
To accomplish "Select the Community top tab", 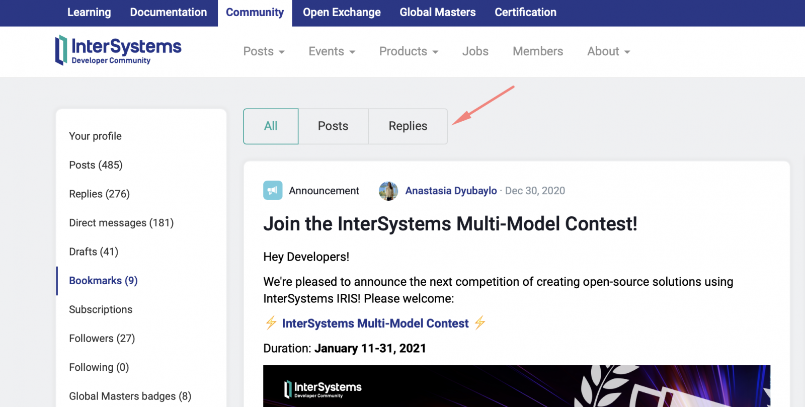I will [x=255, y=13].
